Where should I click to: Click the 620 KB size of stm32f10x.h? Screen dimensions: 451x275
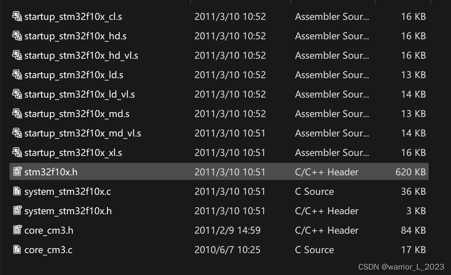(410, 172)
